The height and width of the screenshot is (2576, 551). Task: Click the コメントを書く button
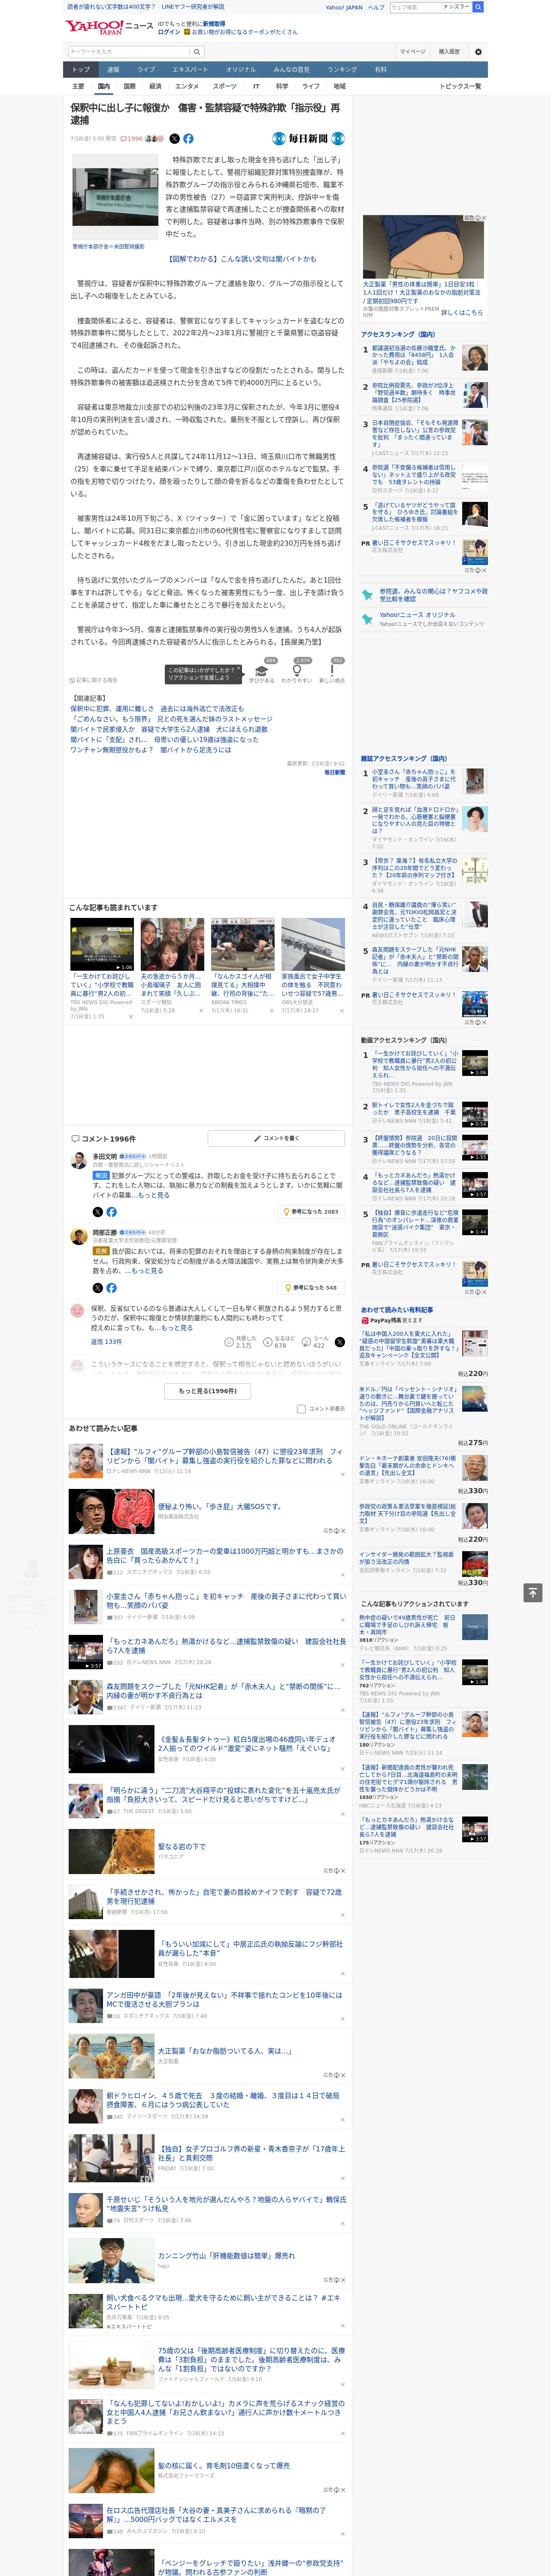click(276, 1138)
